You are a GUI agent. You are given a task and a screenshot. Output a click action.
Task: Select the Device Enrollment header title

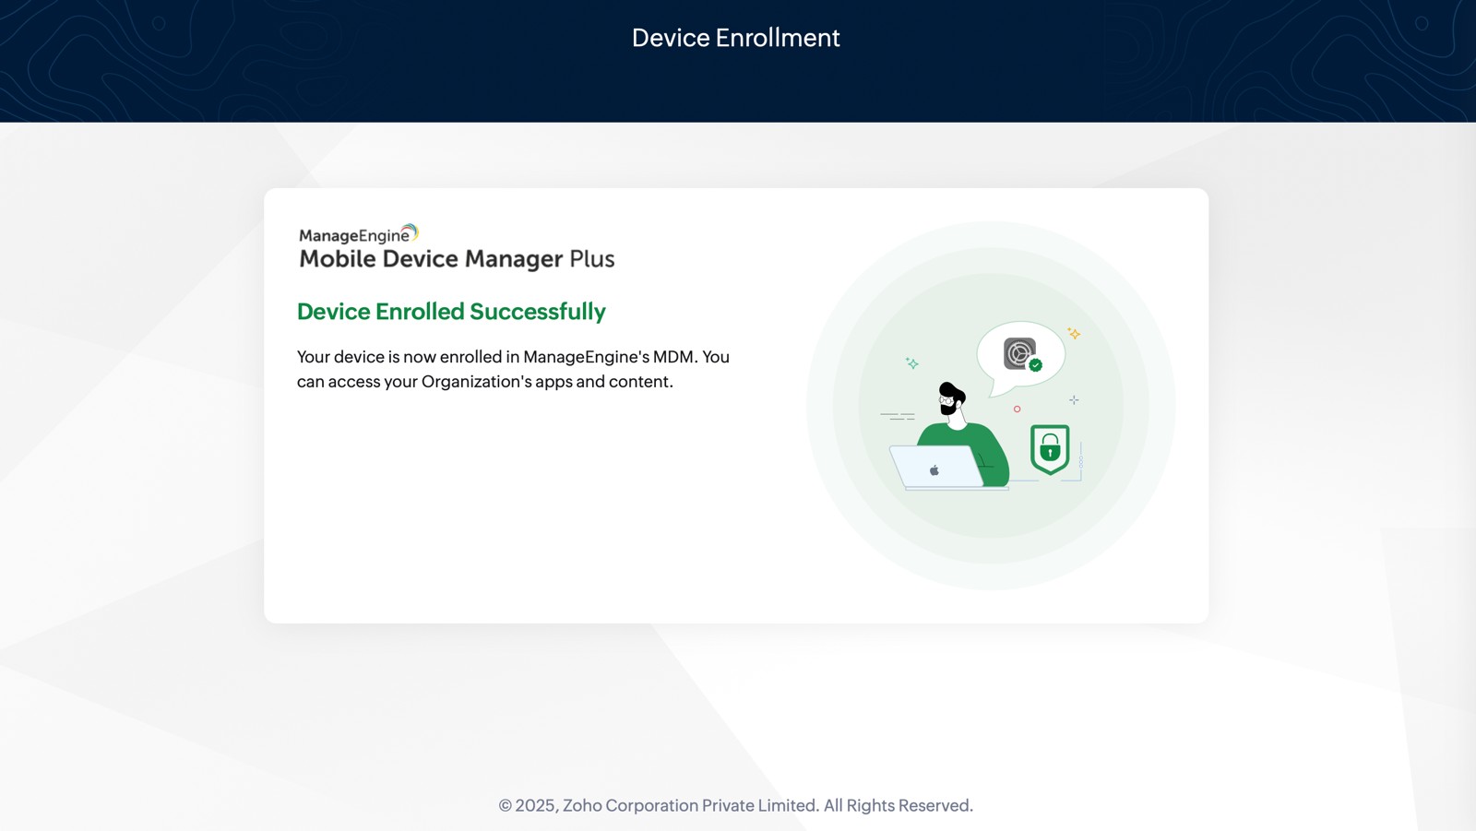click(735, 38)
